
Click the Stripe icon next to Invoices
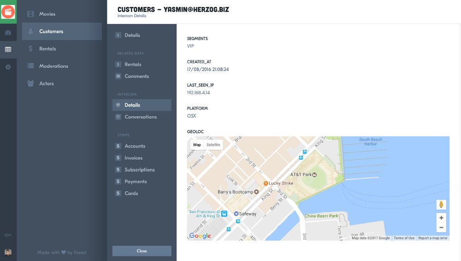(118, 158)
